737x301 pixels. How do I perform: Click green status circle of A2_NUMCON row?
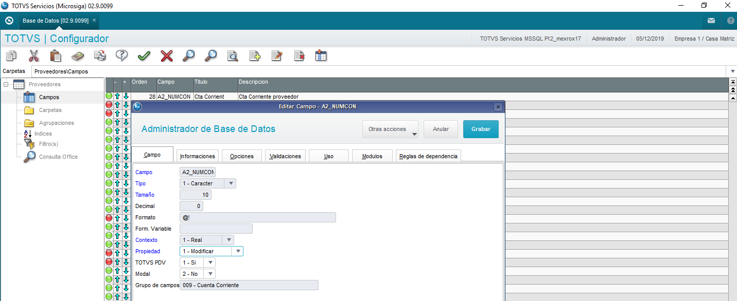[109, 97]
